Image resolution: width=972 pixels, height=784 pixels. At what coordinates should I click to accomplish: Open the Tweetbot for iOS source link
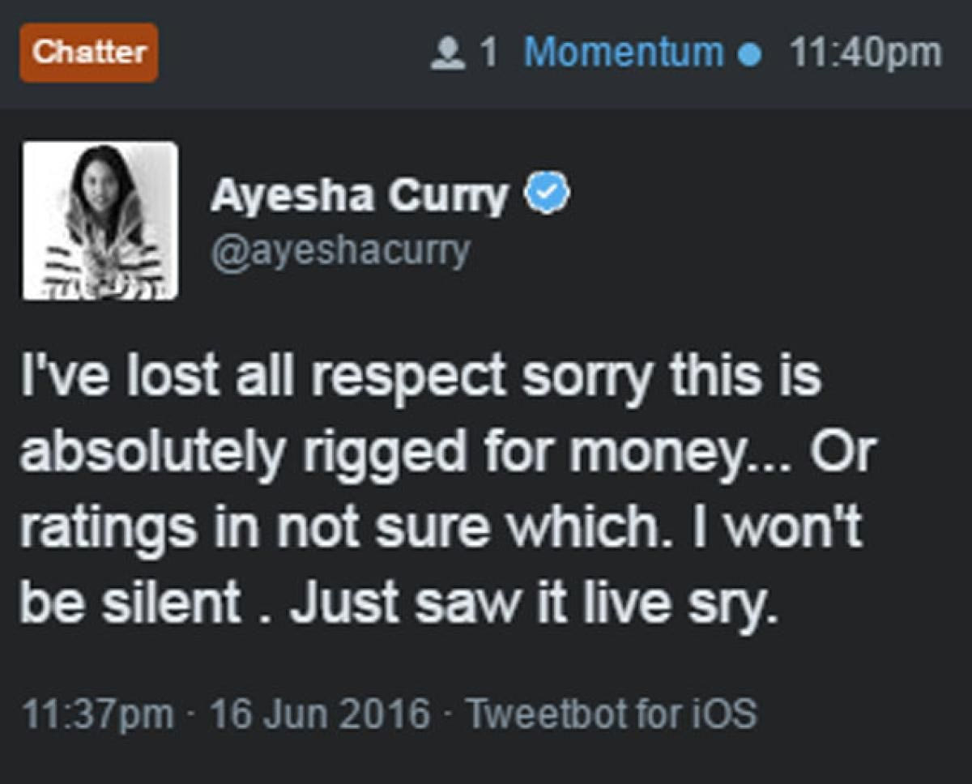click(x=612, y=714)
